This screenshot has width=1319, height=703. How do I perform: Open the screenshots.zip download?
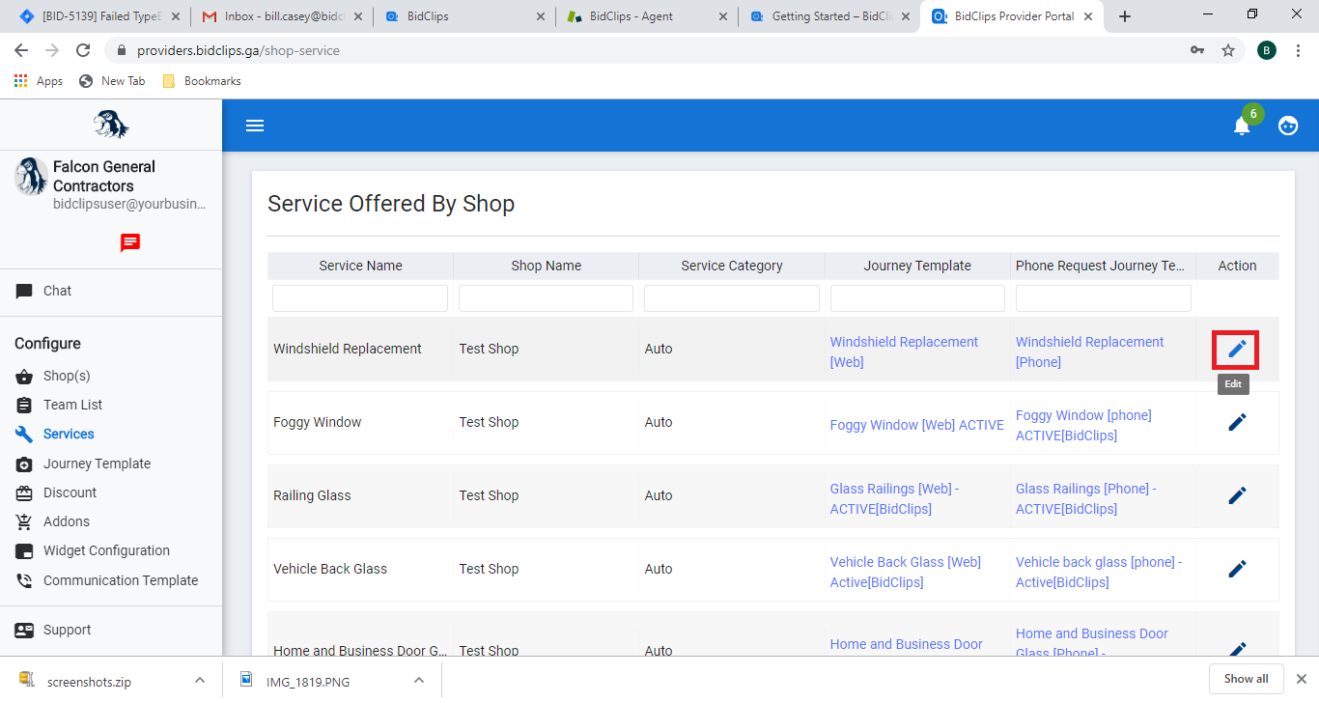89,681
